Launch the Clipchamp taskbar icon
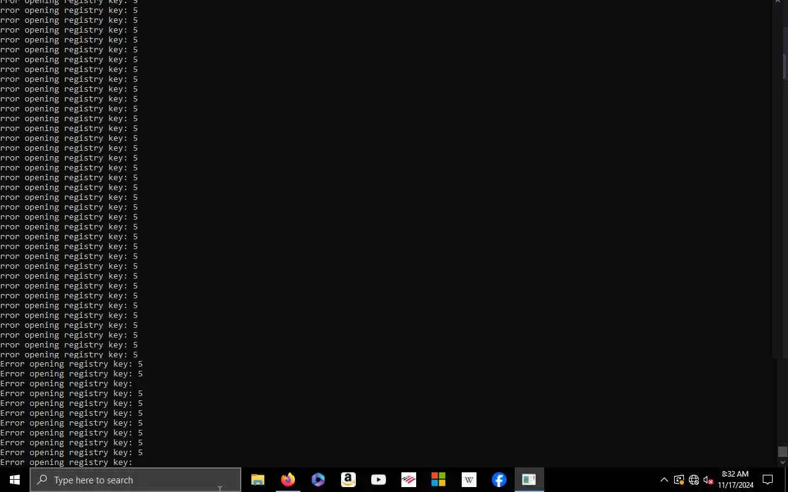The width and height of the screenshot is (788, 492). pos(318,480)
